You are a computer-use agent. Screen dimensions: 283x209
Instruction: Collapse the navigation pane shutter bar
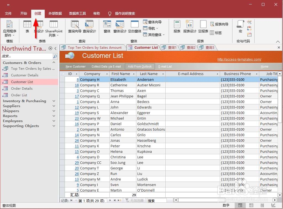(55, 48)
